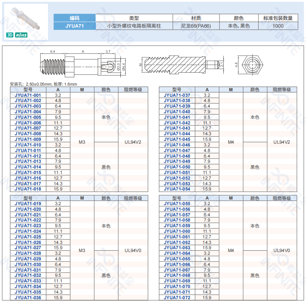Image resolution: width=306 pixels, height=302 pixels.
Task: Open model JYUA71-018
Action: pyautogui.click(x=28, y=189)
